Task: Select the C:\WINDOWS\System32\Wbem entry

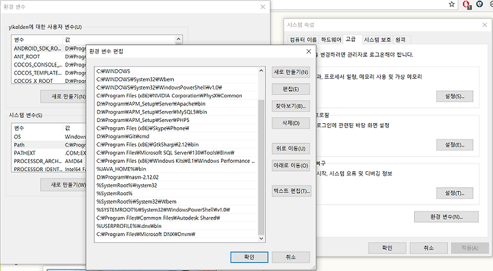Action: pos(177,79)
